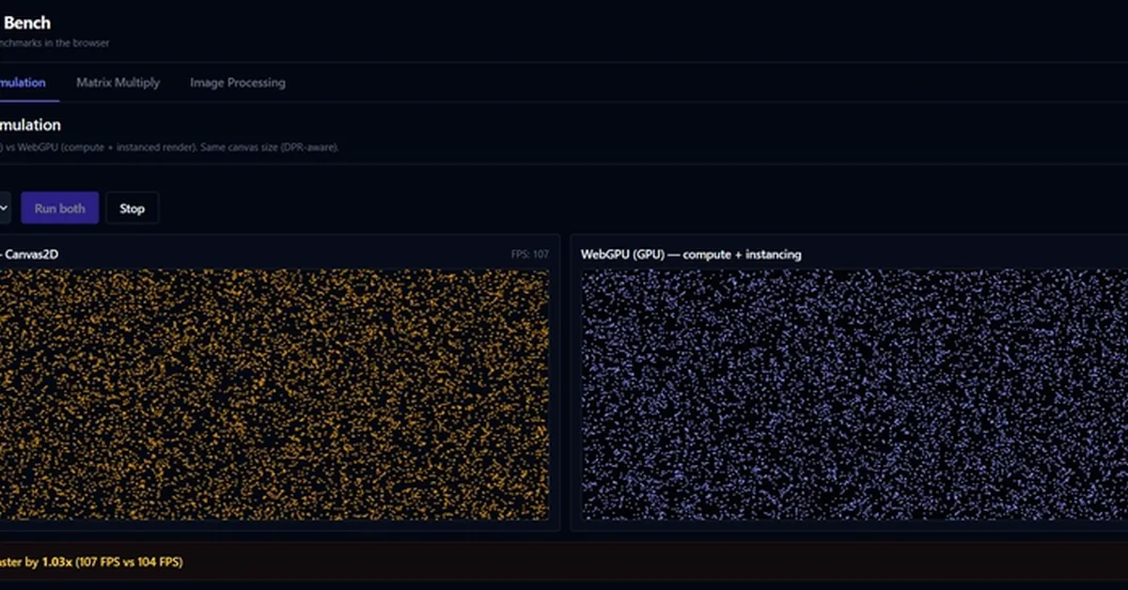Click the purple WebGPU particle canvas
Viewport: 1128px width, 590px height.
click(x=846, y=395)
